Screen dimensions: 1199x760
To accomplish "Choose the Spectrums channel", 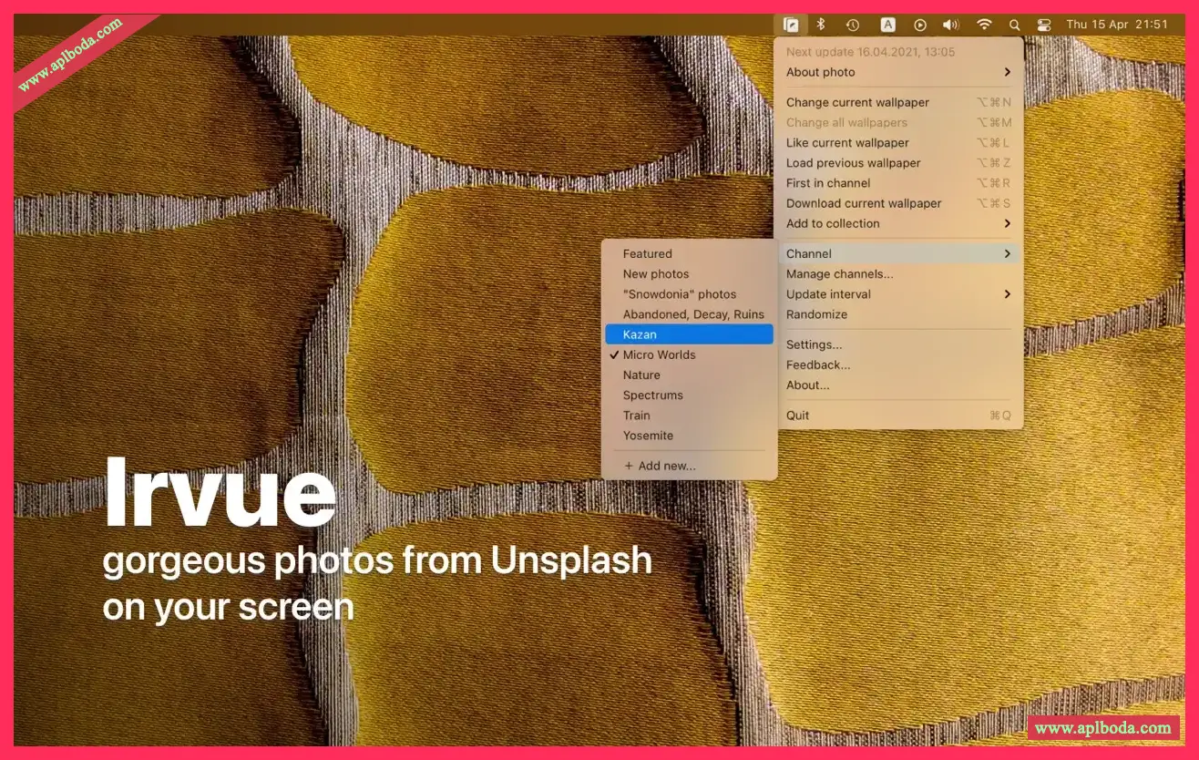I will tap(689, 395).
